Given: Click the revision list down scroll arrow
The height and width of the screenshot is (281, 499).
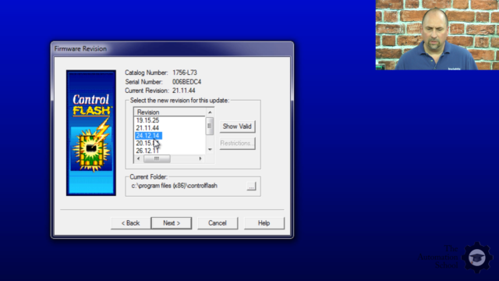Looking at the screenshot, I should tap(210, 149).
